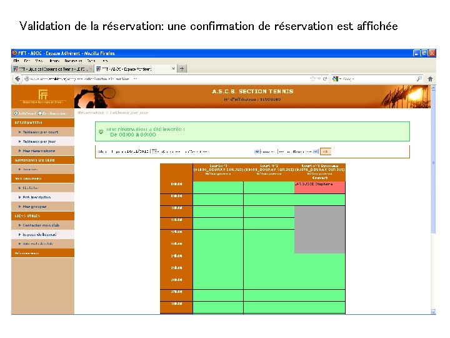Click A.S.C.B. SECTION TENNIS header title
The height and width of the screenshot is (338, 450).
[x=252, y=91]
